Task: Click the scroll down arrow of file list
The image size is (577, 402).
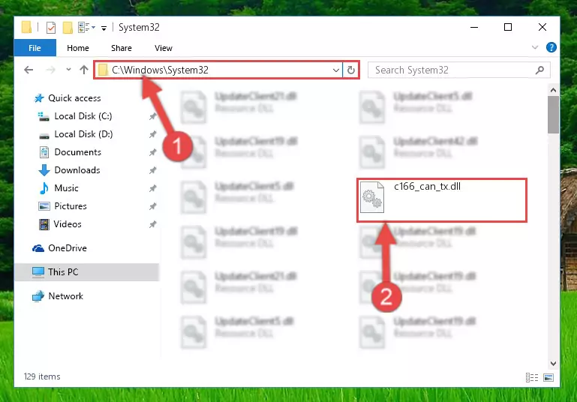Action: coord(553,364)
